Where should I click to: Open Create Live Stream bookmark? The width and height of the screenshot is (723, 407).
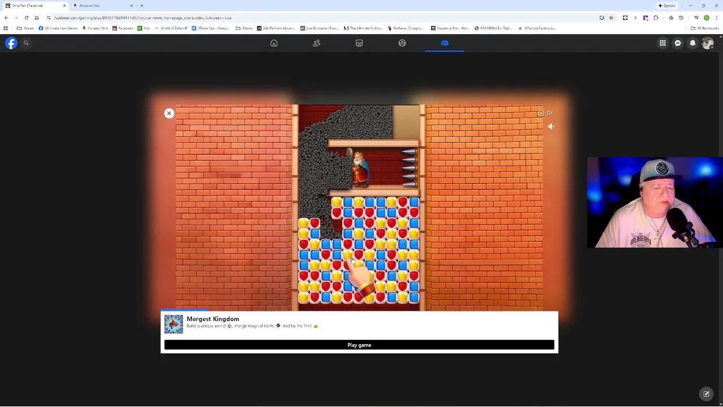click(x=58, y=28)
